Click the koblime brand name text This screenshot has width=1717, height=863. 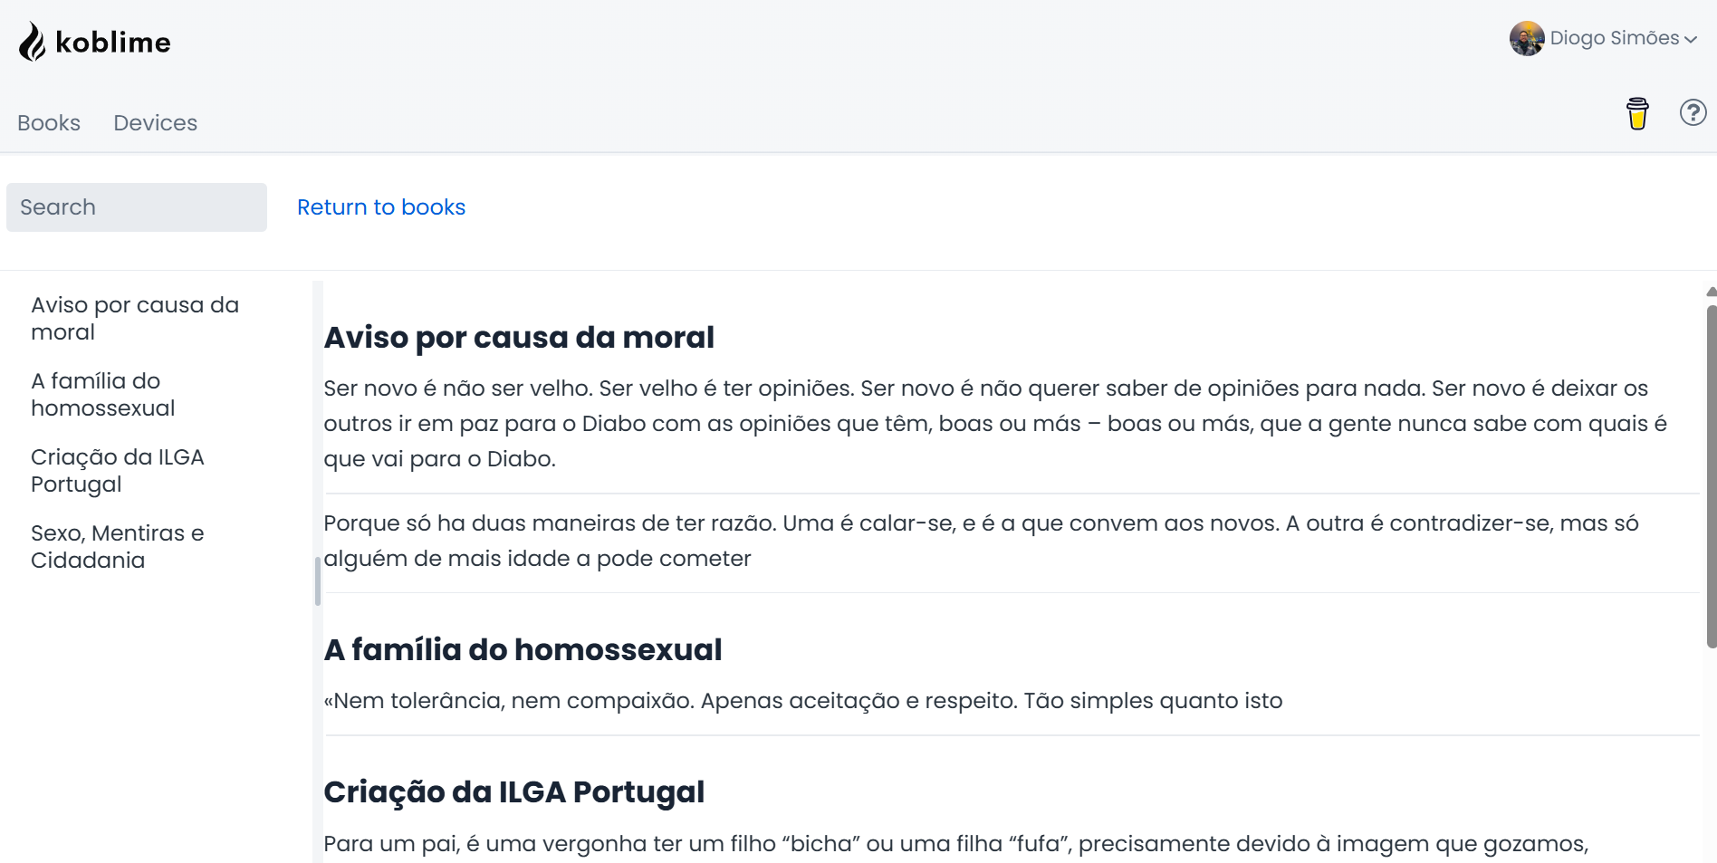pyautogui.click(x=113, y=43)
